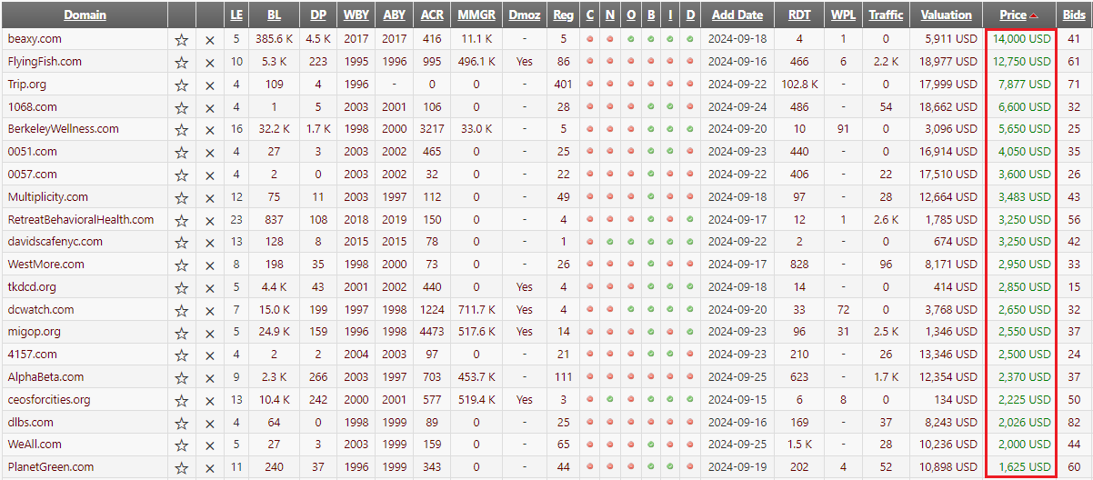Screen dimensions: 1093x480
Task: Click the Domain column header
Action: (x=85, y=15)
